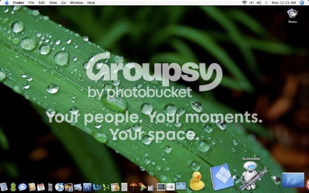This screenshot has height=193, width=309.
Task: Open the green Adium duck in Dock
Action: pyautogui.click(x=13, y=187)
